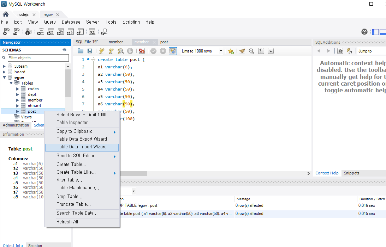Reconnect to DBMS toolbar icon

(x=104, y=32)
